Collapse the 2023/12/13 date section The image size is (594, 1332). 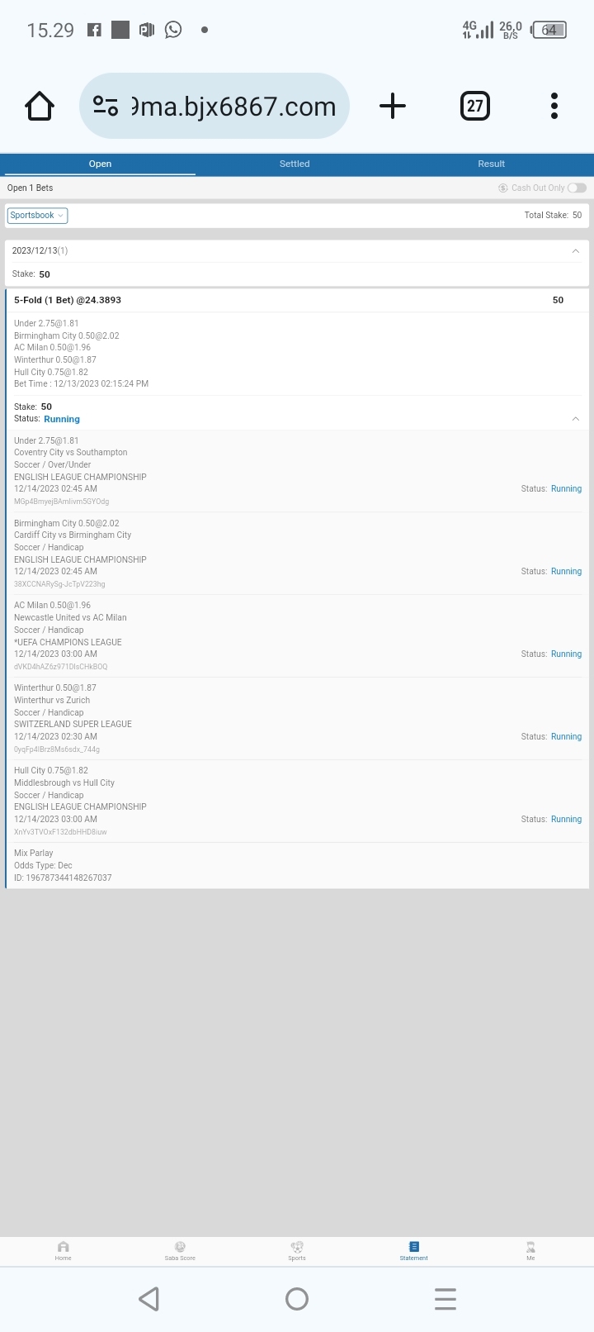(575, 251)
